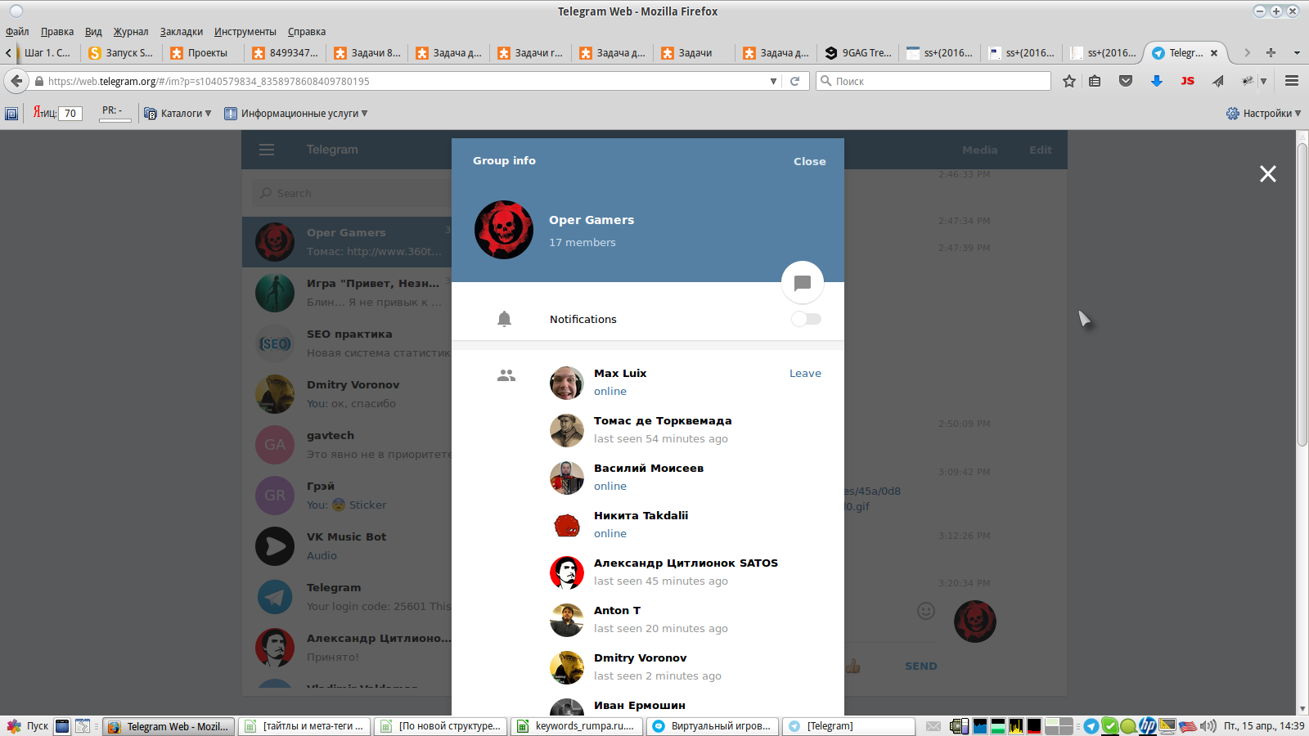Click the Edit link in the chat header
Viewport: 1309px width, 736px height.
(1041, 150)
